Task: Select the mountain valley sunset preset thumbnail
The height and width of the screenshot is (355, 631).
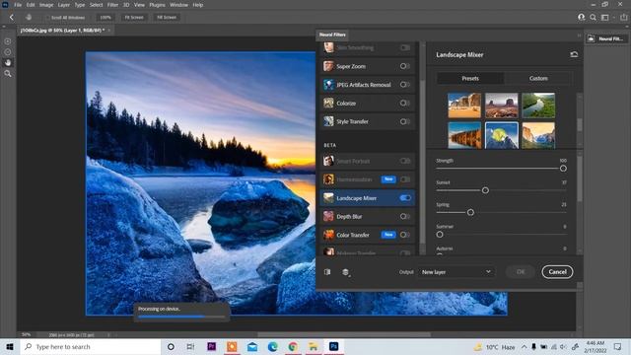Action: (x=538, y=135)
